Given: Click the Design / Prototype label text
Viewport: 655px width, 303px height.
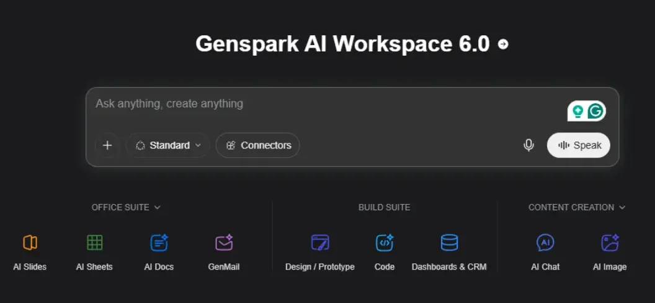Looking at the screenshot, I should [320, 267].
